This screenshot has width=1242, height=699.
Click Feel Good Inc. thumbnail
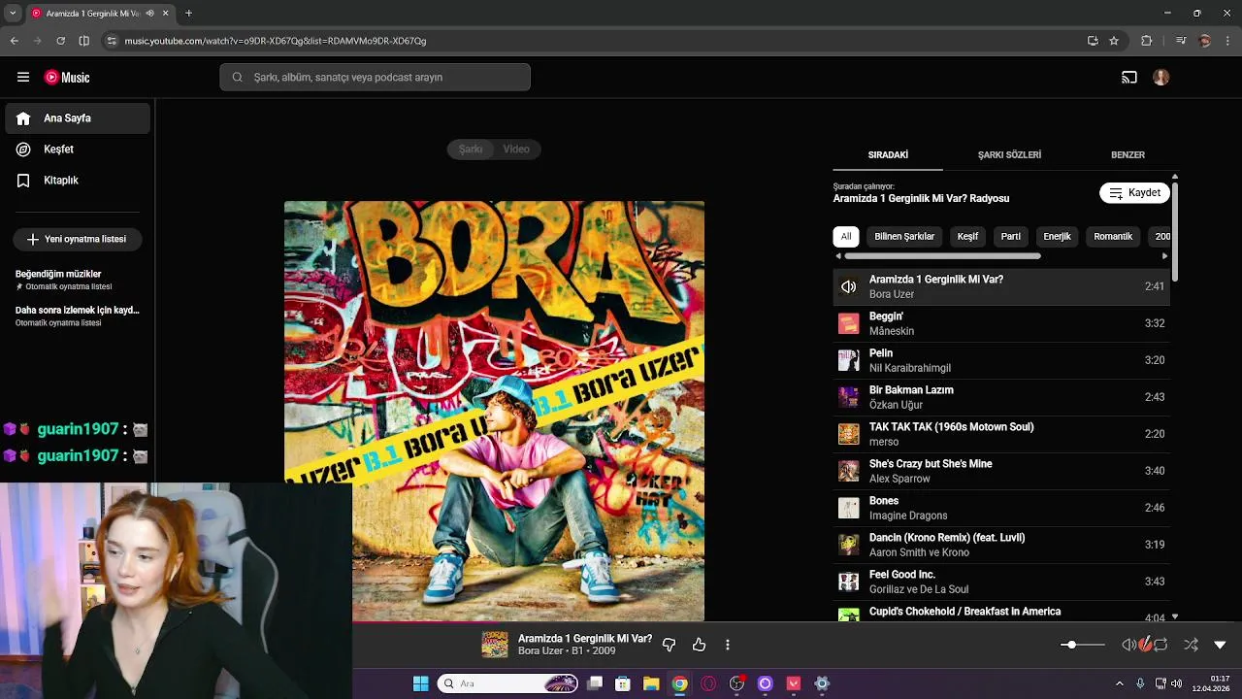coord(849,582)
